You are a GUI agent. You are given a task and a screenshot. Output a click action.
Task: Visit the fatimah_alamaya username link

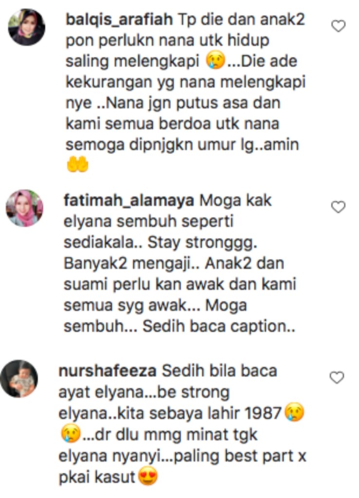[x=129, y=200]
